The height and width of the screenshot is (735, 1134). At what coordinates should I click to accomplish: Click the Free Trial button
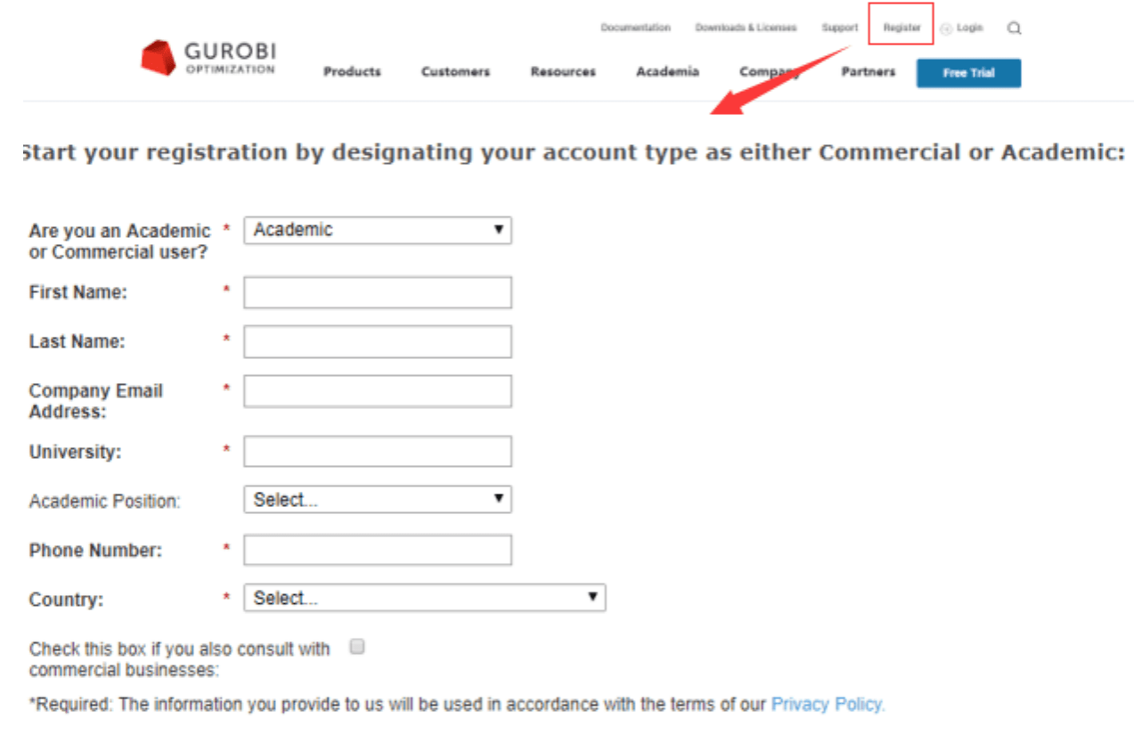[968, 73]
